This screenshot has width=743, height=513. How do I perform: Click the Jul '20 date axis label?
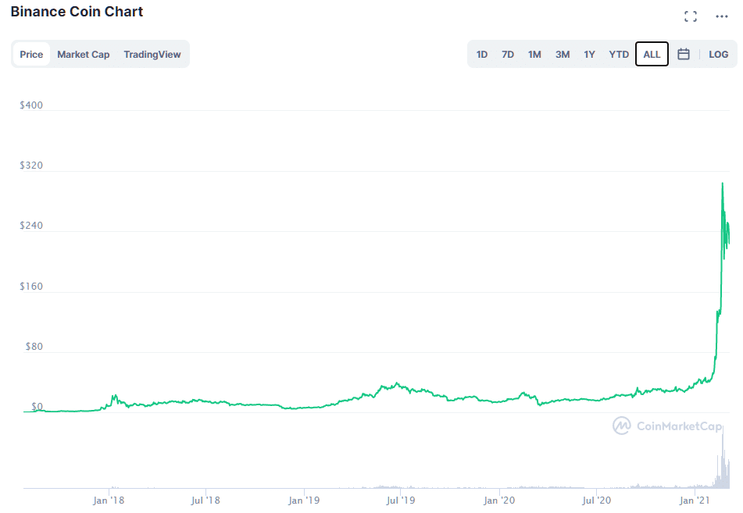pyautogui.click(x=596, y=501)
